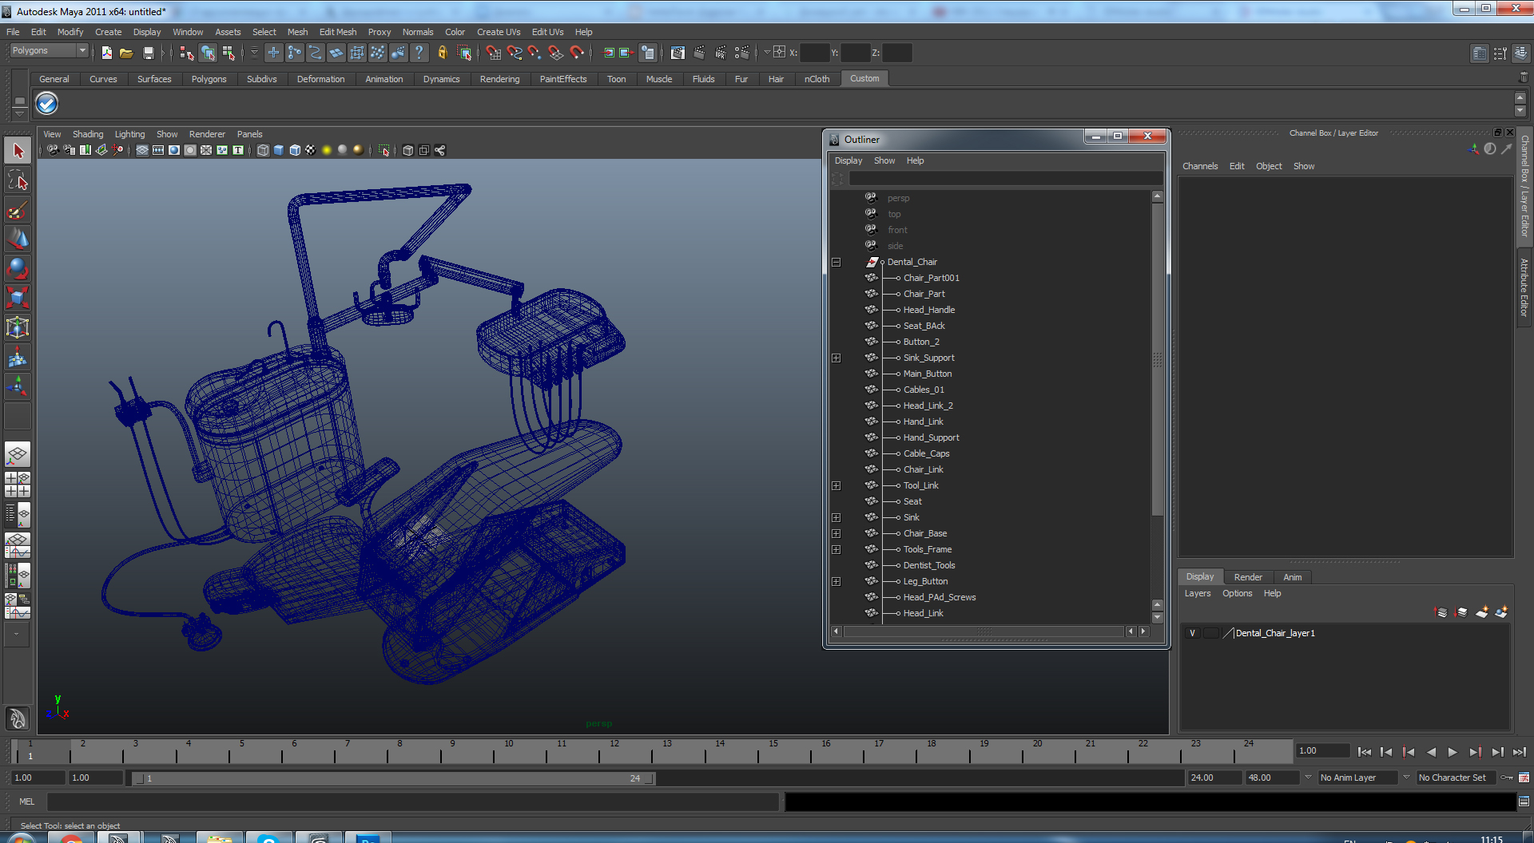Viewport: 1534px width, 843px height.
Task: Toggle the auto keyframe button
Action: 1507,778
